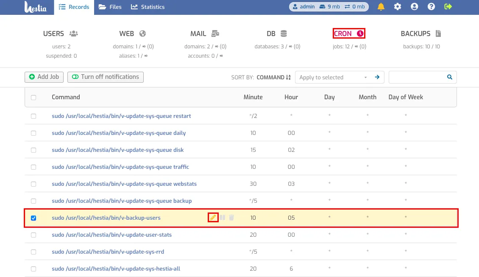Click the Day of Week column header

tap(406, 97)
